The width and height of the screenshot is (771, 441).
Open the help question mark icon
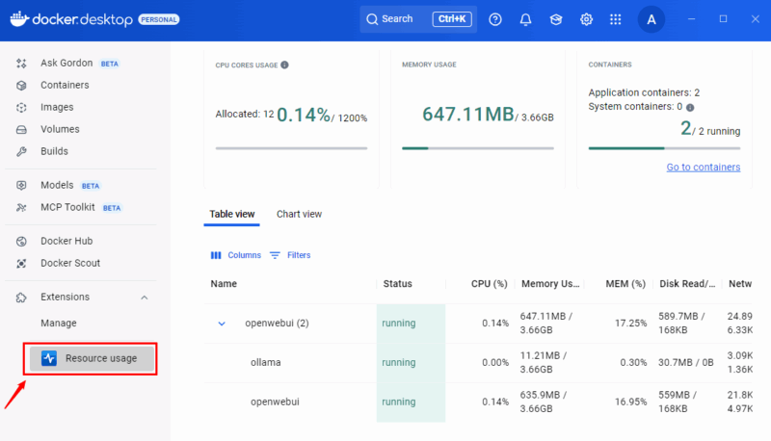pos(495,19)
